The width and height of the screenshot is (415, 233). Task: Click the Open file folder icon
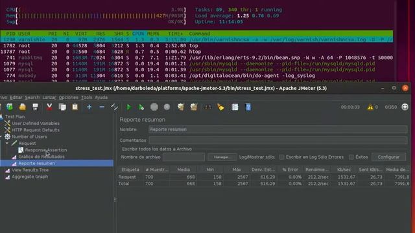(23, 107)
